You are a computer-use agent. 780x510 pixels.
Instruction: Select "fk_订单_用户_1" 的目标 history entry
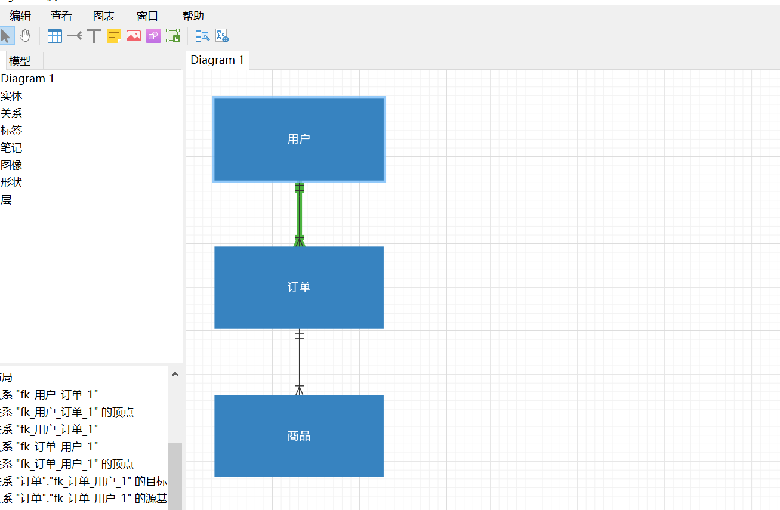tap(84, 481)
